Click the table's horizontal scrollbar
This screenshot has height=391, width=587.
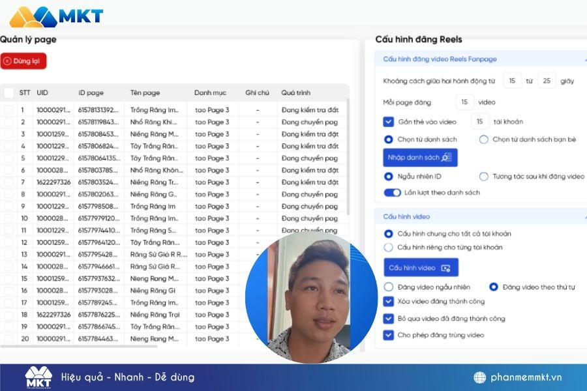78,346
